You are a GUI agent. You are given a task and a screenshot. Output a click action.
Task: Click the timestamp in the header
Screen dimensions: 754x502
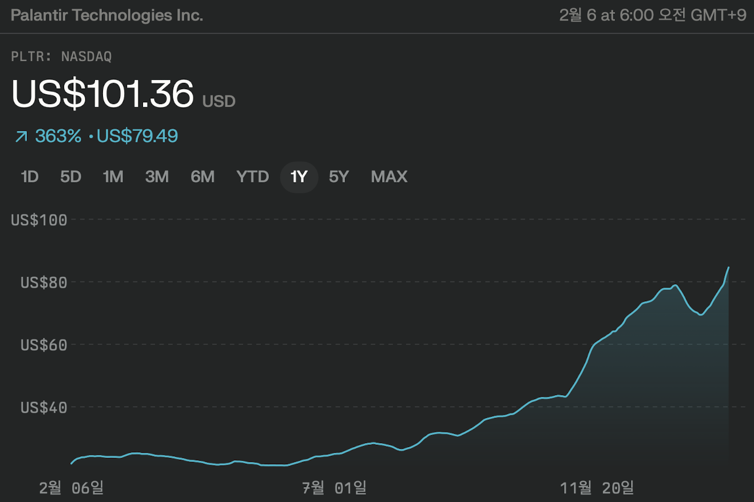pyautogui.click(x=652, y=15)
